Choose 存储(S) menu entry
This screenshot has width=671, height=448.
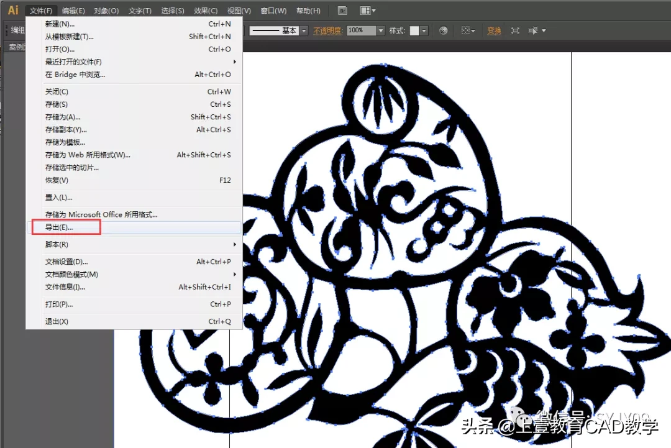click(x=134, y=104)
